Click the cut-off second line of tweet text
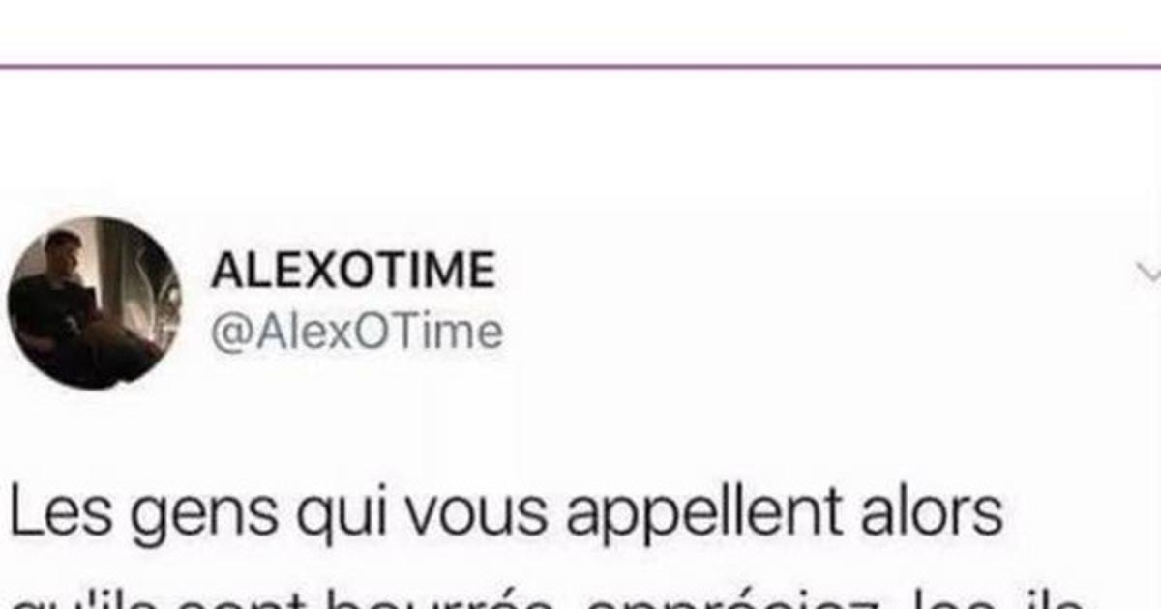The width and height of the screenshot is (1161, 609). click(561, 597)
